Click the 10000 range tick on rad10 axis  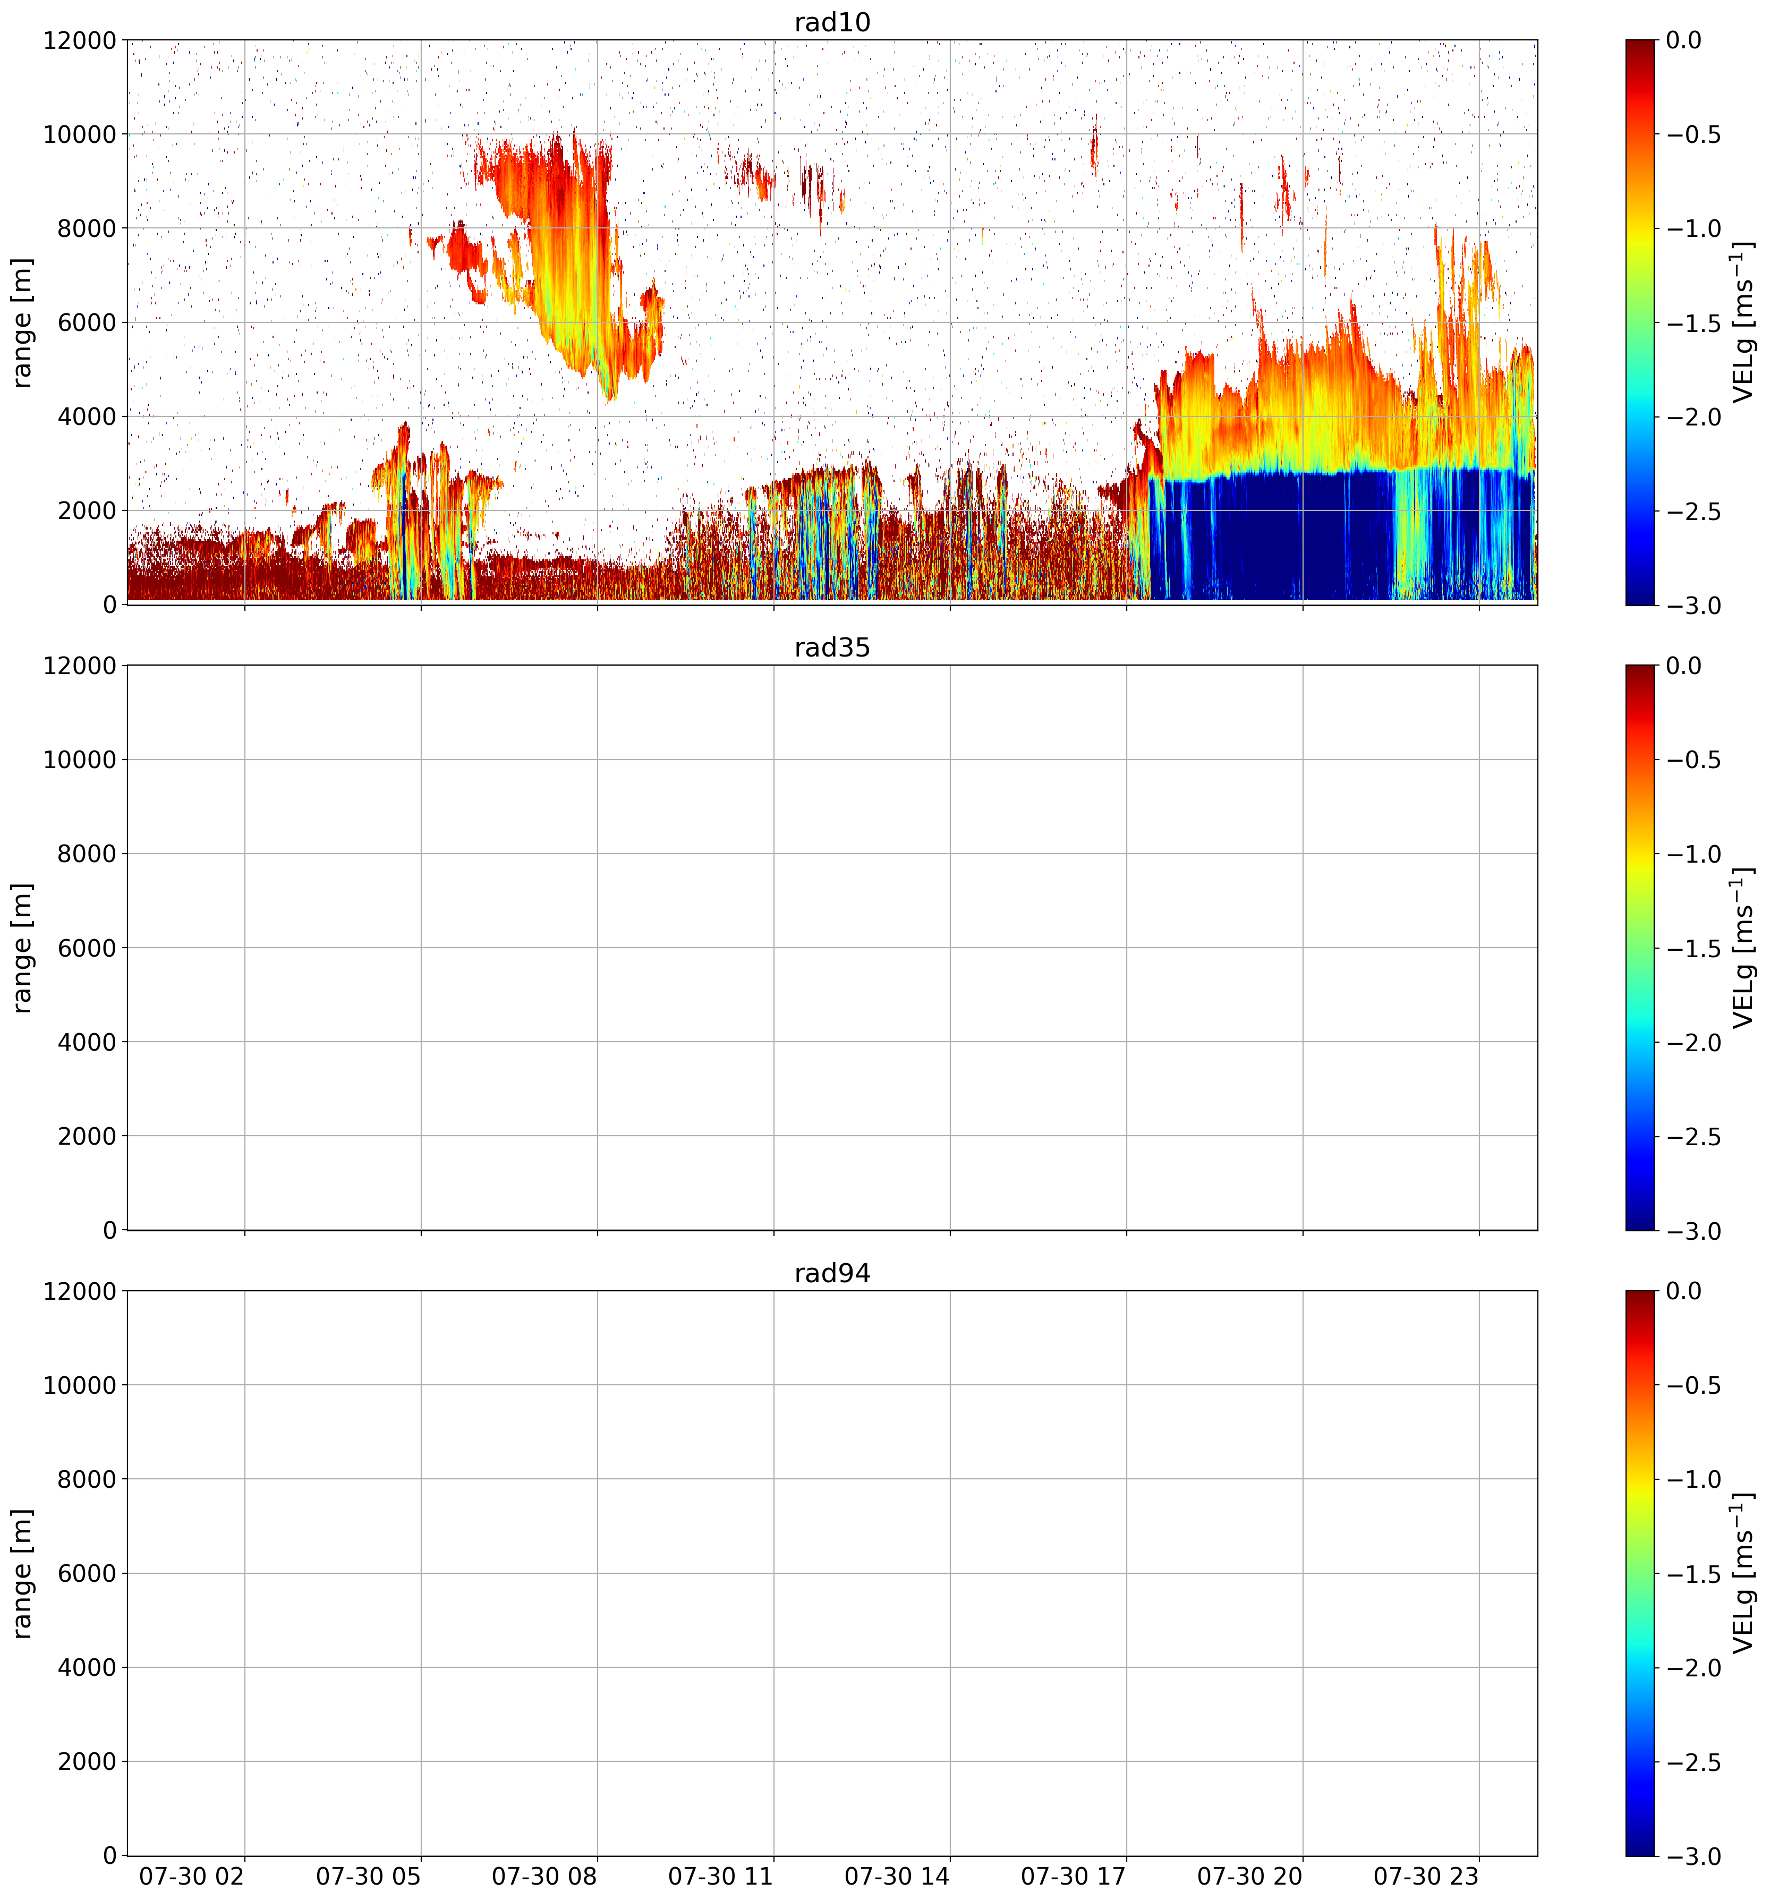pos(79,135)
